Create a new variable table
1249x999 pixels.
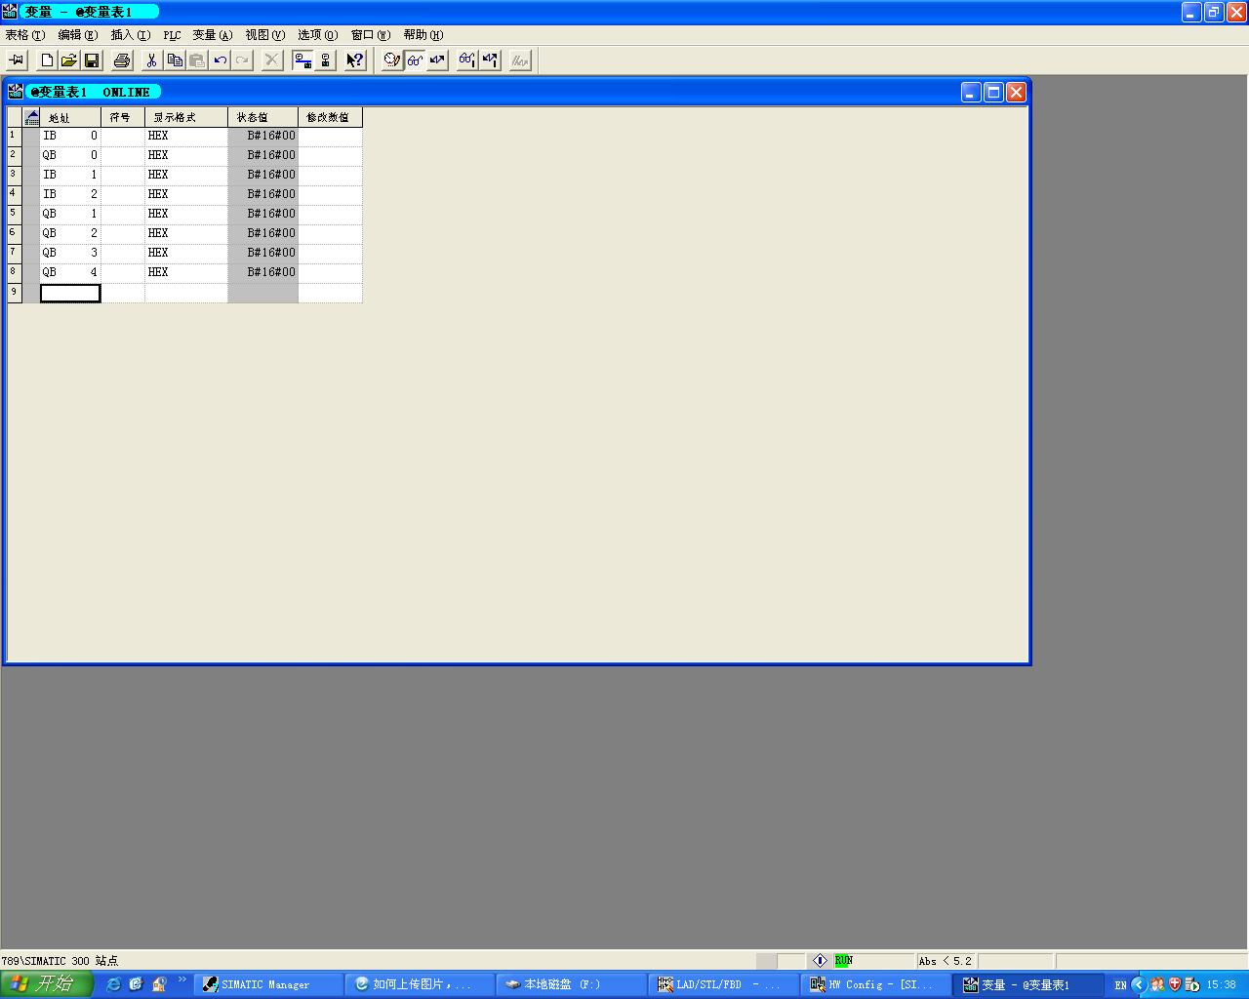coord(47,60)
